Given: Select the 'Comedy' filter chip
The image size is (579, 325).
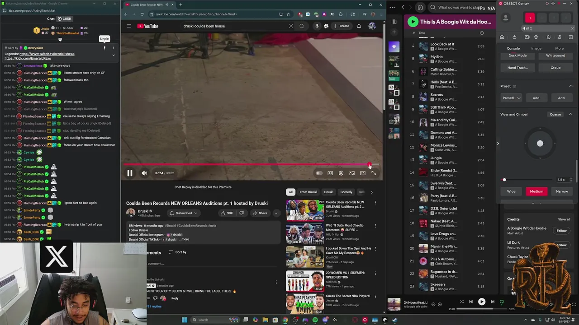Looking at the screenshot, I should [x=346, y=192].
